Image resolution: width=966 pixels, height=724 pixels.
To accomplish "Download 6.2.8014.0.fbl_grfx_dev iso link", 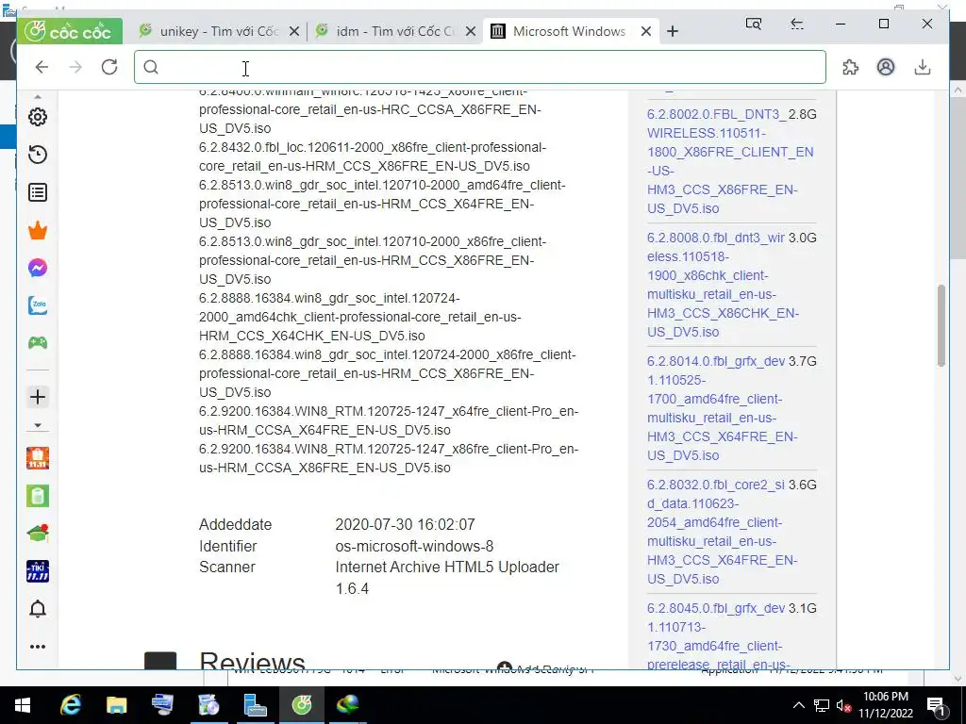I will [722, 408].
